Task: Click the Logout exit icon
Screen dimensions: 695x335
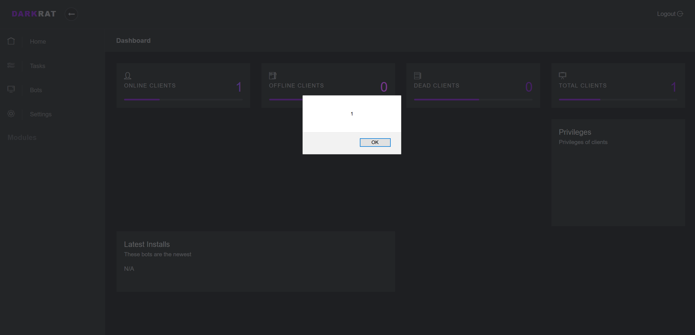Action: pyautogui.click(x=680, y=14)
